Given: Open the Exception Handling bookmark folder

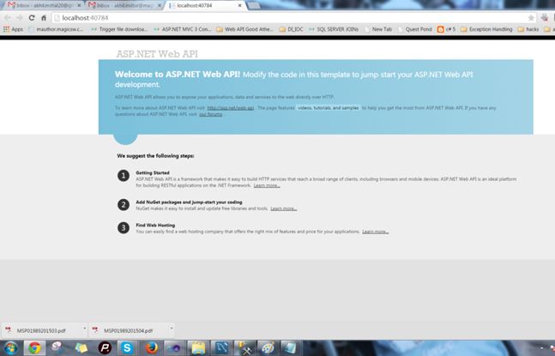Looking at the screenshot, I should point(486,29).
